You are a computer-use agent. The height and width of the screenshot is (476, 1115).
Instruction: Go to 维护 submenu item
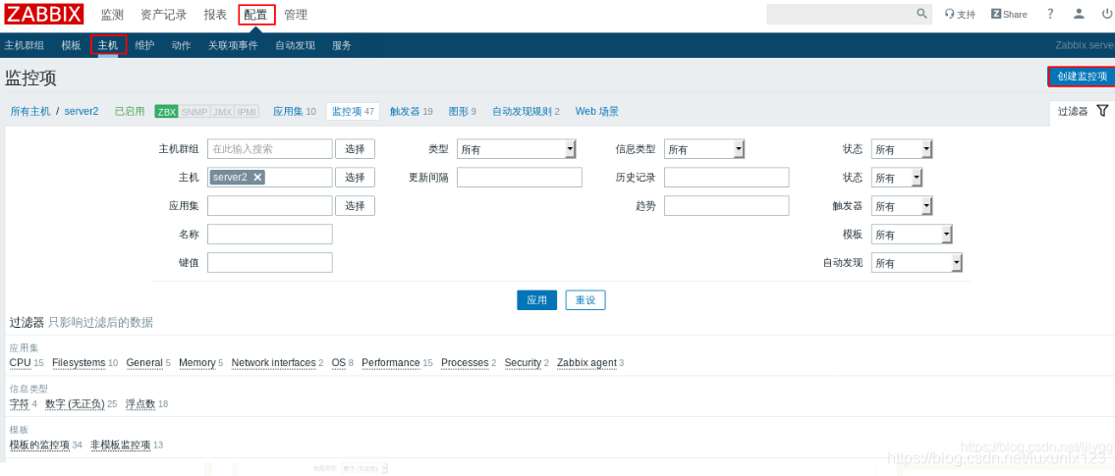(144, 45)
